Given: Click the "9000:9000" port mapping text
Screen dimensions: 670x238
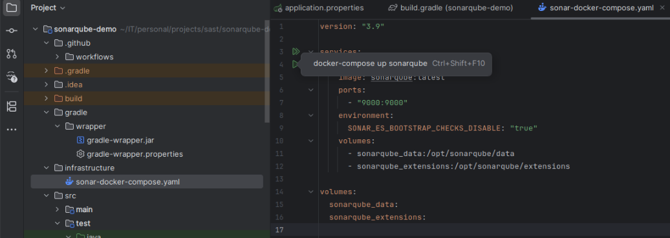Looking at the screenshot, I should click(x=382, y=103).
